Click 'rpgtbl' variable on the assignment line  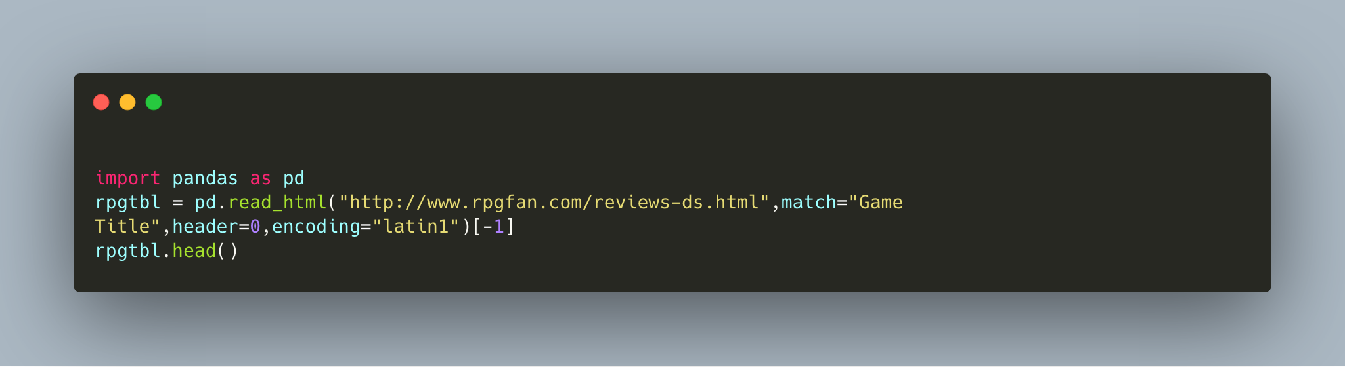(x=128, y=203)
